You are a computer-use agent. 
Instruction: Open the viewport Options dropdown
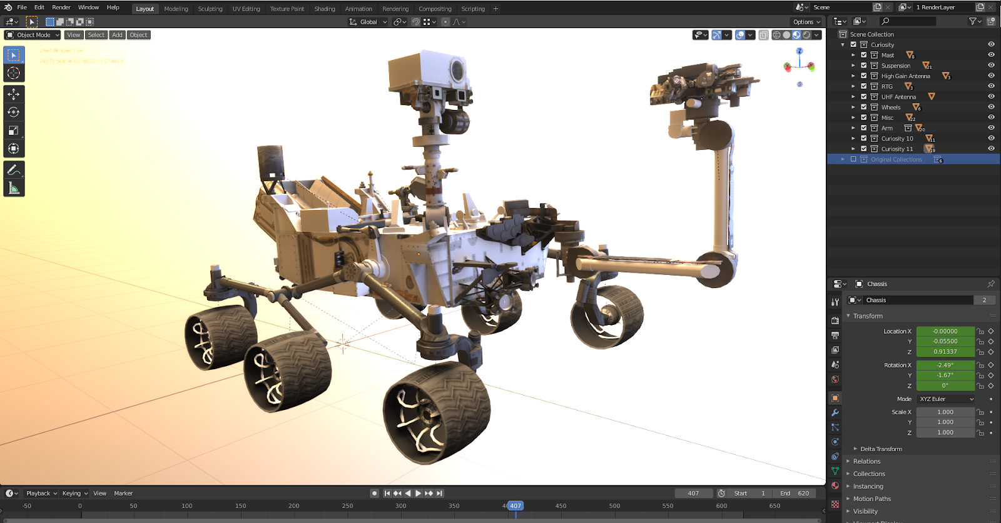click(806, 22)
